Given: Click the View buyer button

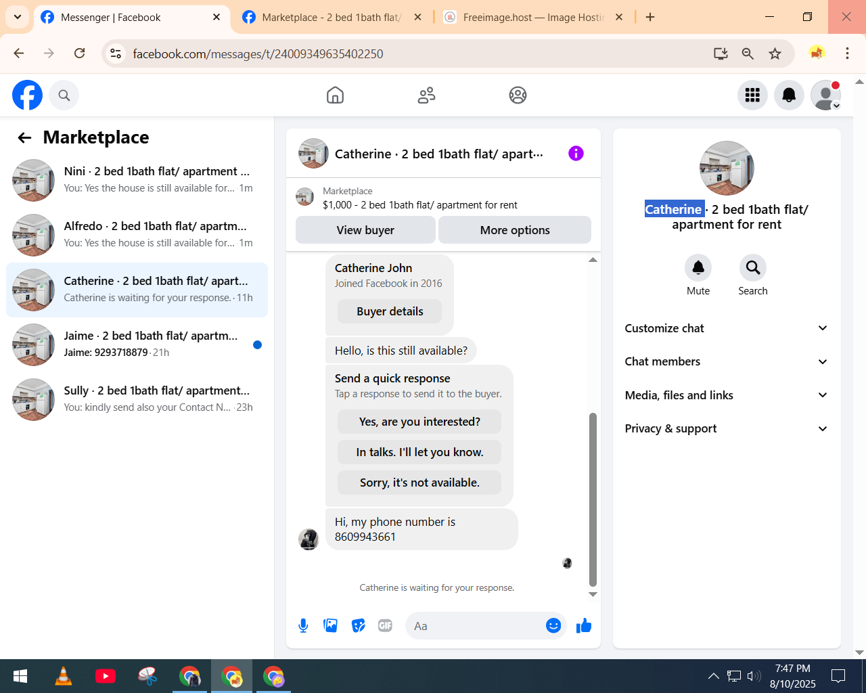Looking at the screenshot, I should (365, 230).
